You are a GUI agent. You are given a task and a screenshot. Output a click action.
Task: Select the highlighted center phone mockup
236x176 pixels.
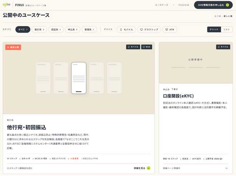[79, 78]
